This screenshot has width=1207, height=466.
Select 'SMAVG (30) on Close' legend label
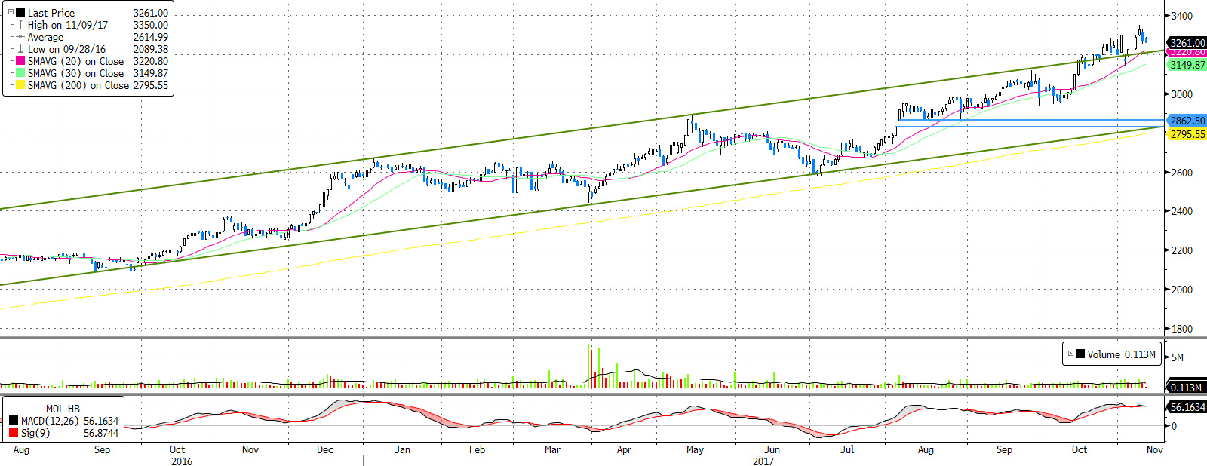(75, 73)
